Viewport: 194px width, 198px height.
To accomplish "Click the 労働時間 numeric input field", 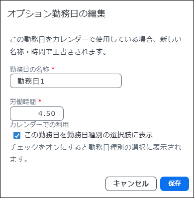I will [37, 113].
